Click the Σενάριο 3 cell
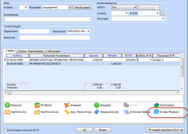188x134 pixels. 166,60
